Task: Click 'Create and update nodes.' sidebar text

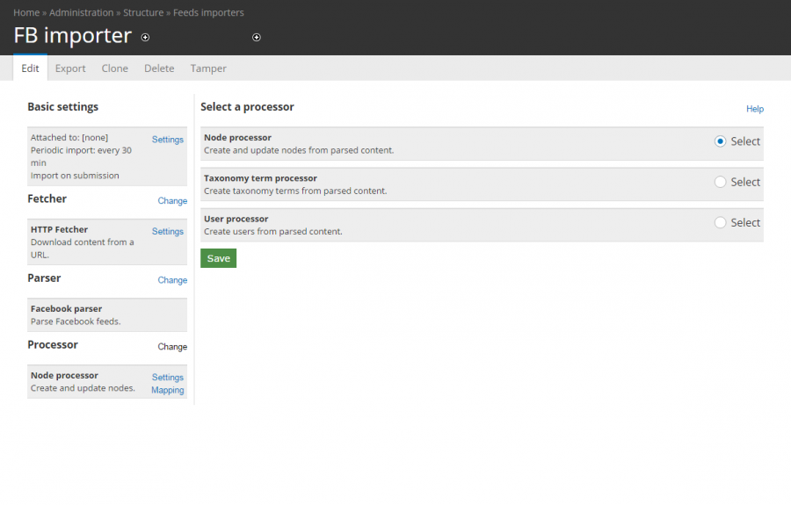Action: pyautogui.click(x=83, y=388)
